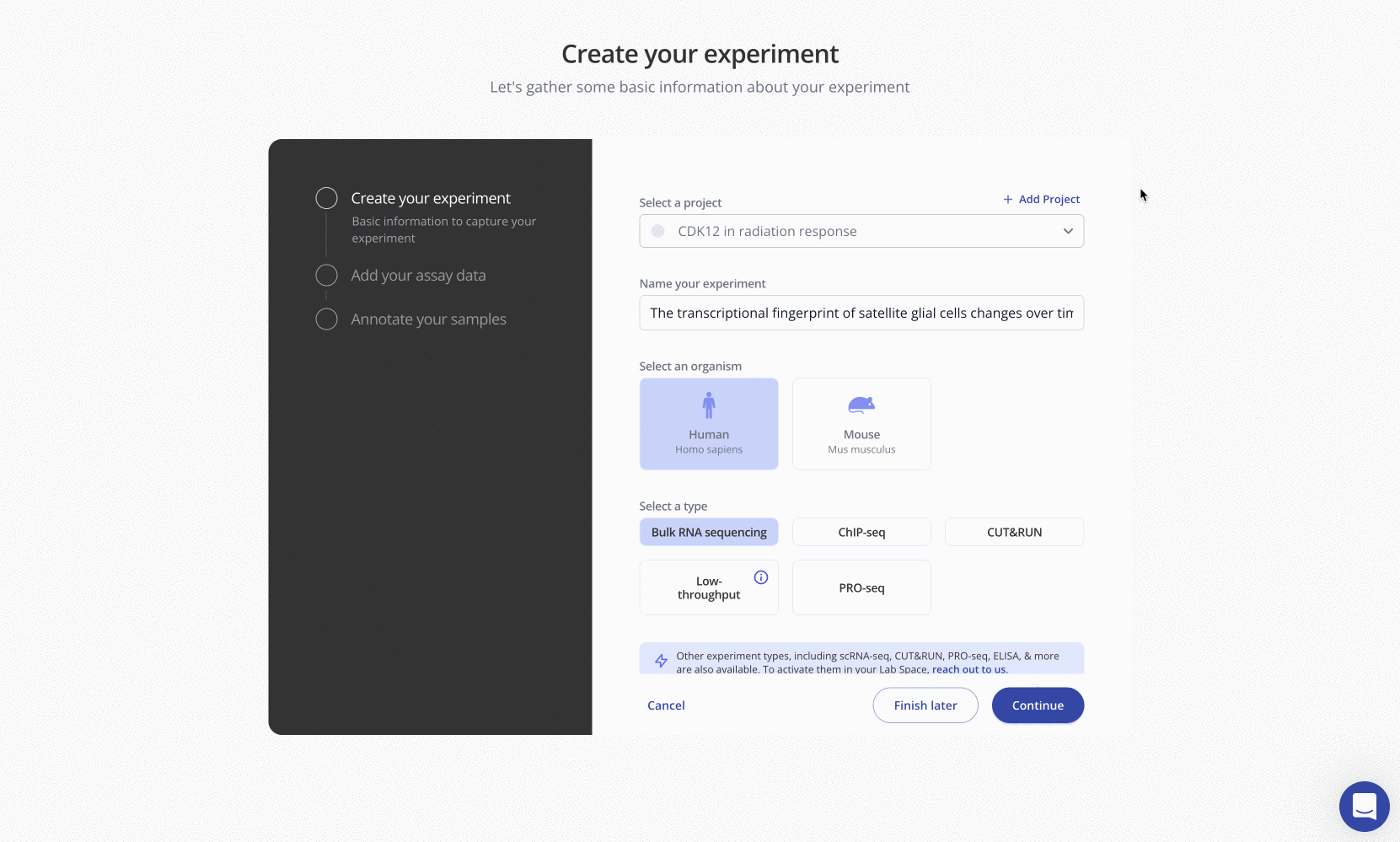Open the CDK12 in radiation response selector
1400x842 pixels.
tap(851, 231)
